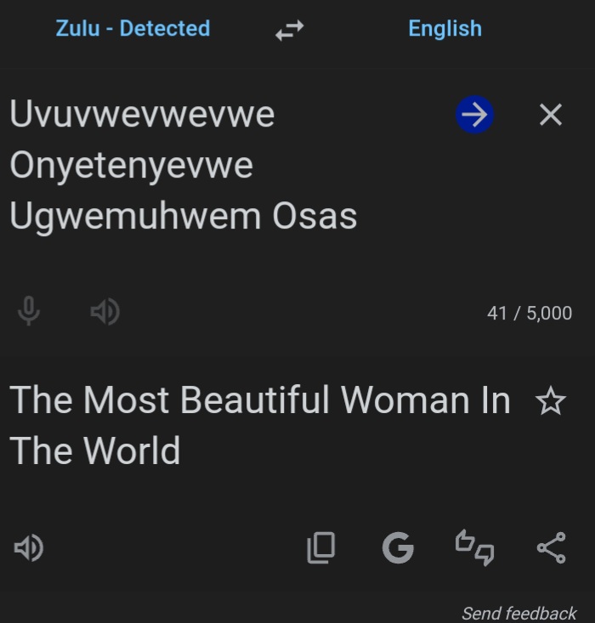Click the '41 / 5,000' character counter
Image resolution: width=595 pixels, height=623 pixels.
coord(529,313)
